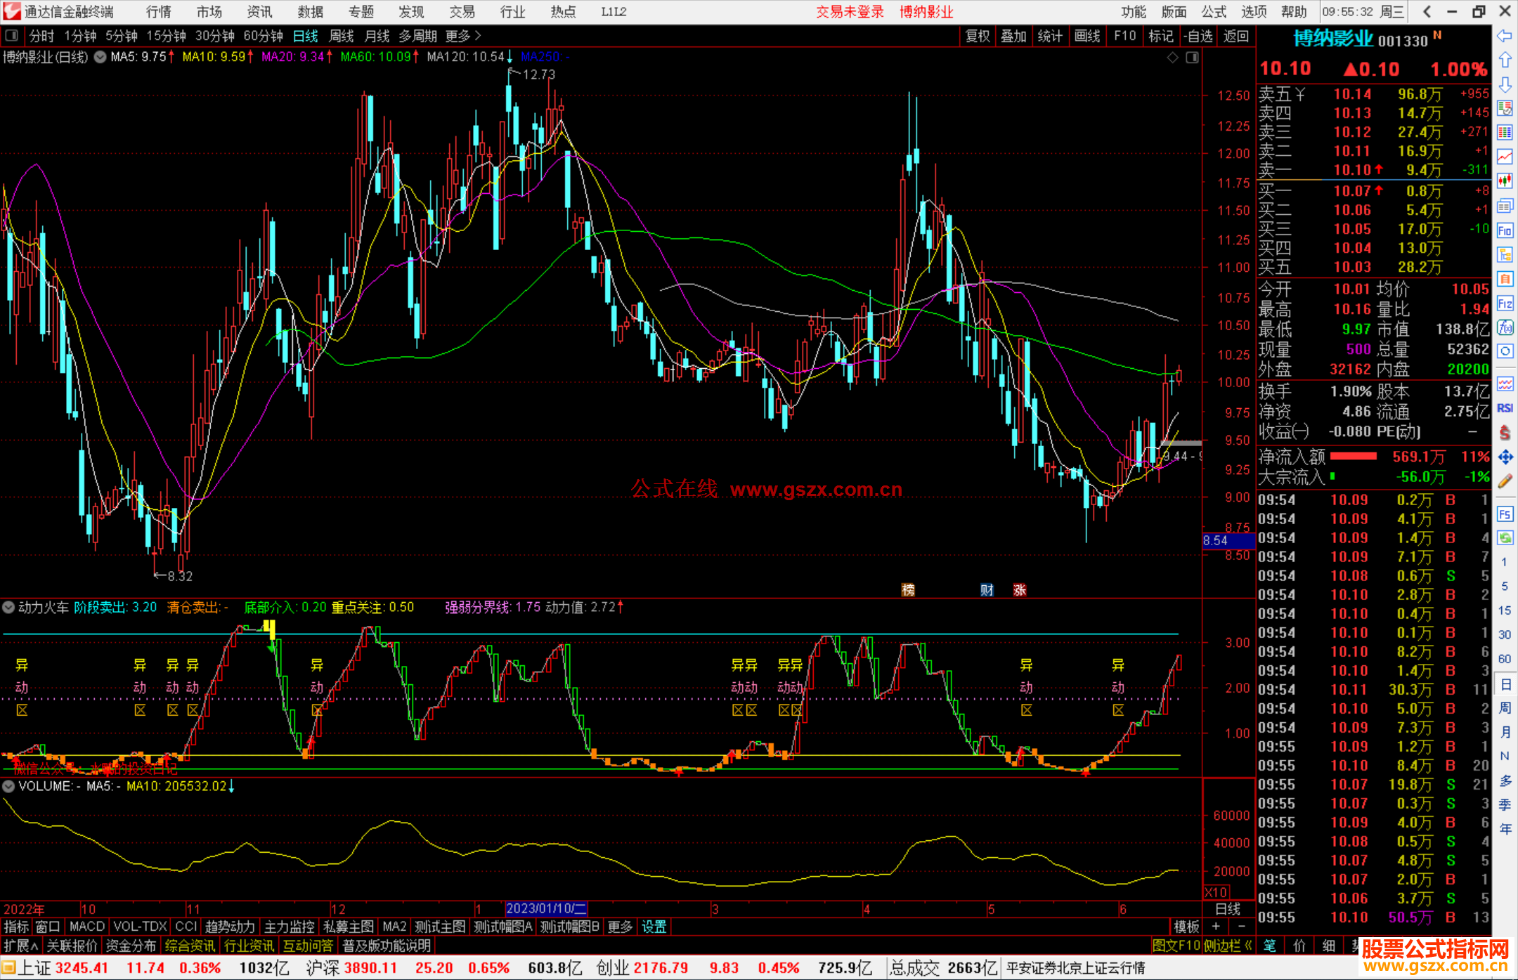Click the RSI indicator sidebar icon
Image resolution: width=1518 pixels, height=980 pixels.
point(1505,407)
